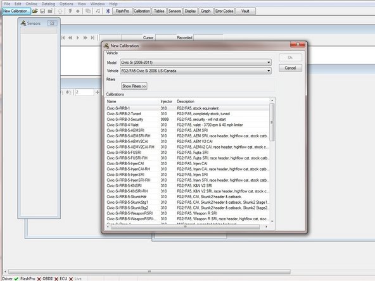Select calibration Civic-Si-RRB-5-InjenCAI

[x=187, y=163]
